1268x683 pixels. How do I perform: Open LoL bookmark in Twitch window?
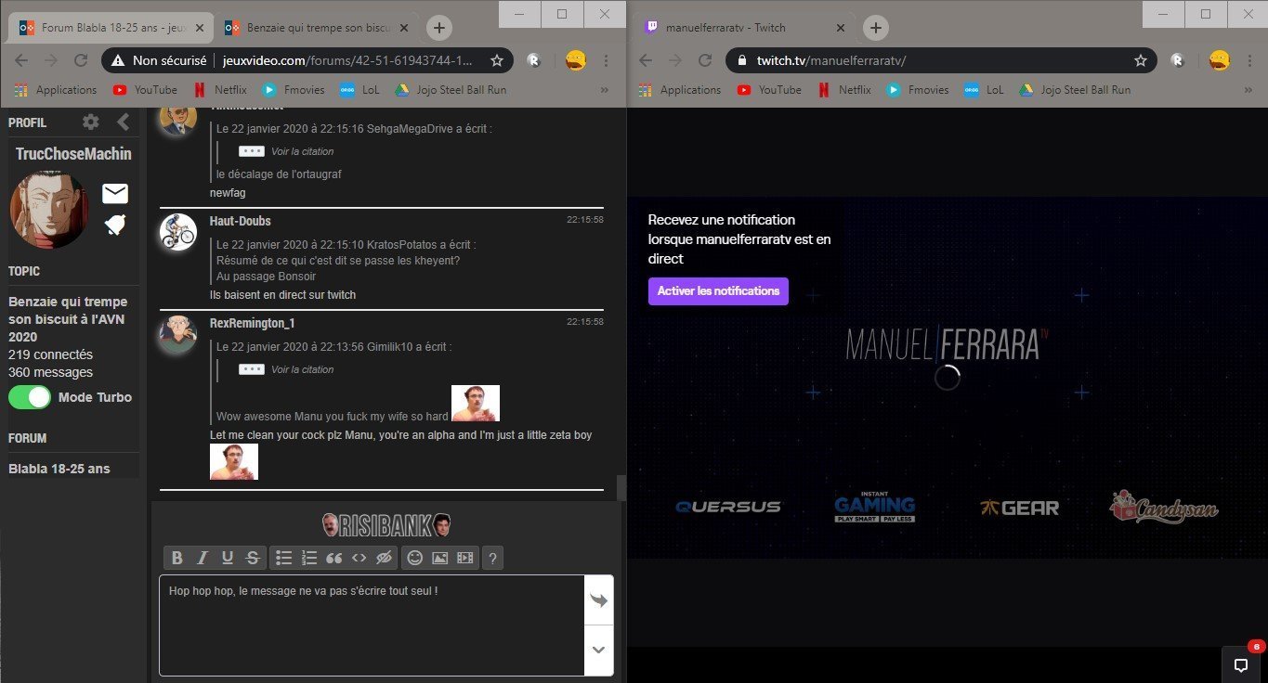pos(984,90)
